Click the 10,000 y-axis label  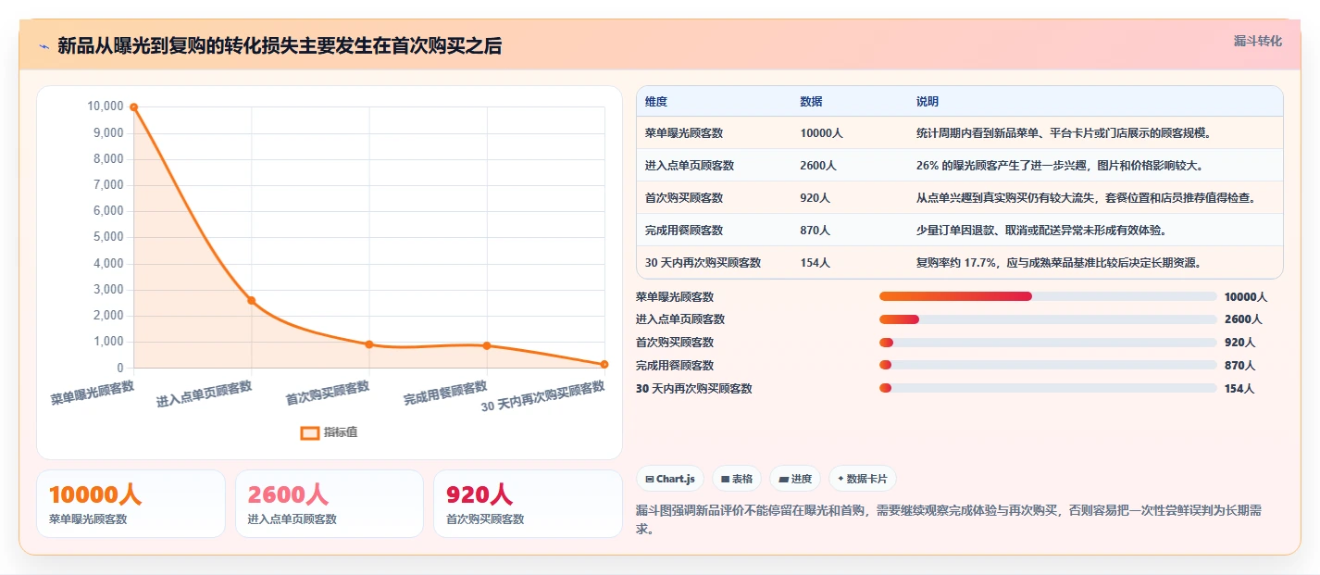click(x=106, y=106)
